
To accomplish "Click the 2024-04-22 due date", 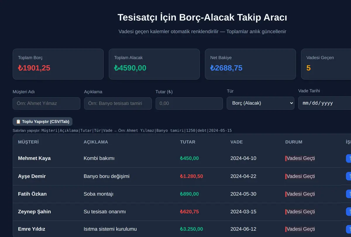I will pos(243,176).
